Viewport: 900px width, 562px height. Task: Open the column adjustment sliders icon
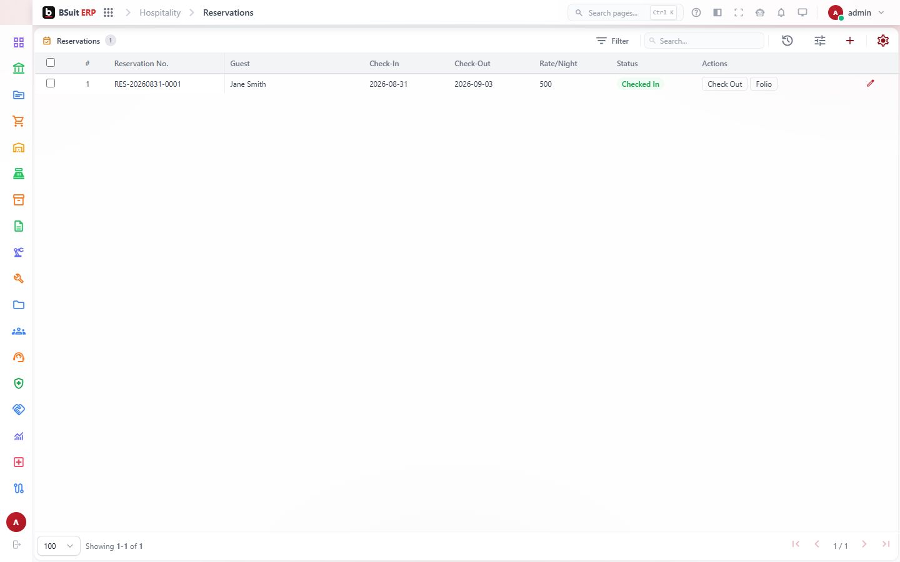820,41
